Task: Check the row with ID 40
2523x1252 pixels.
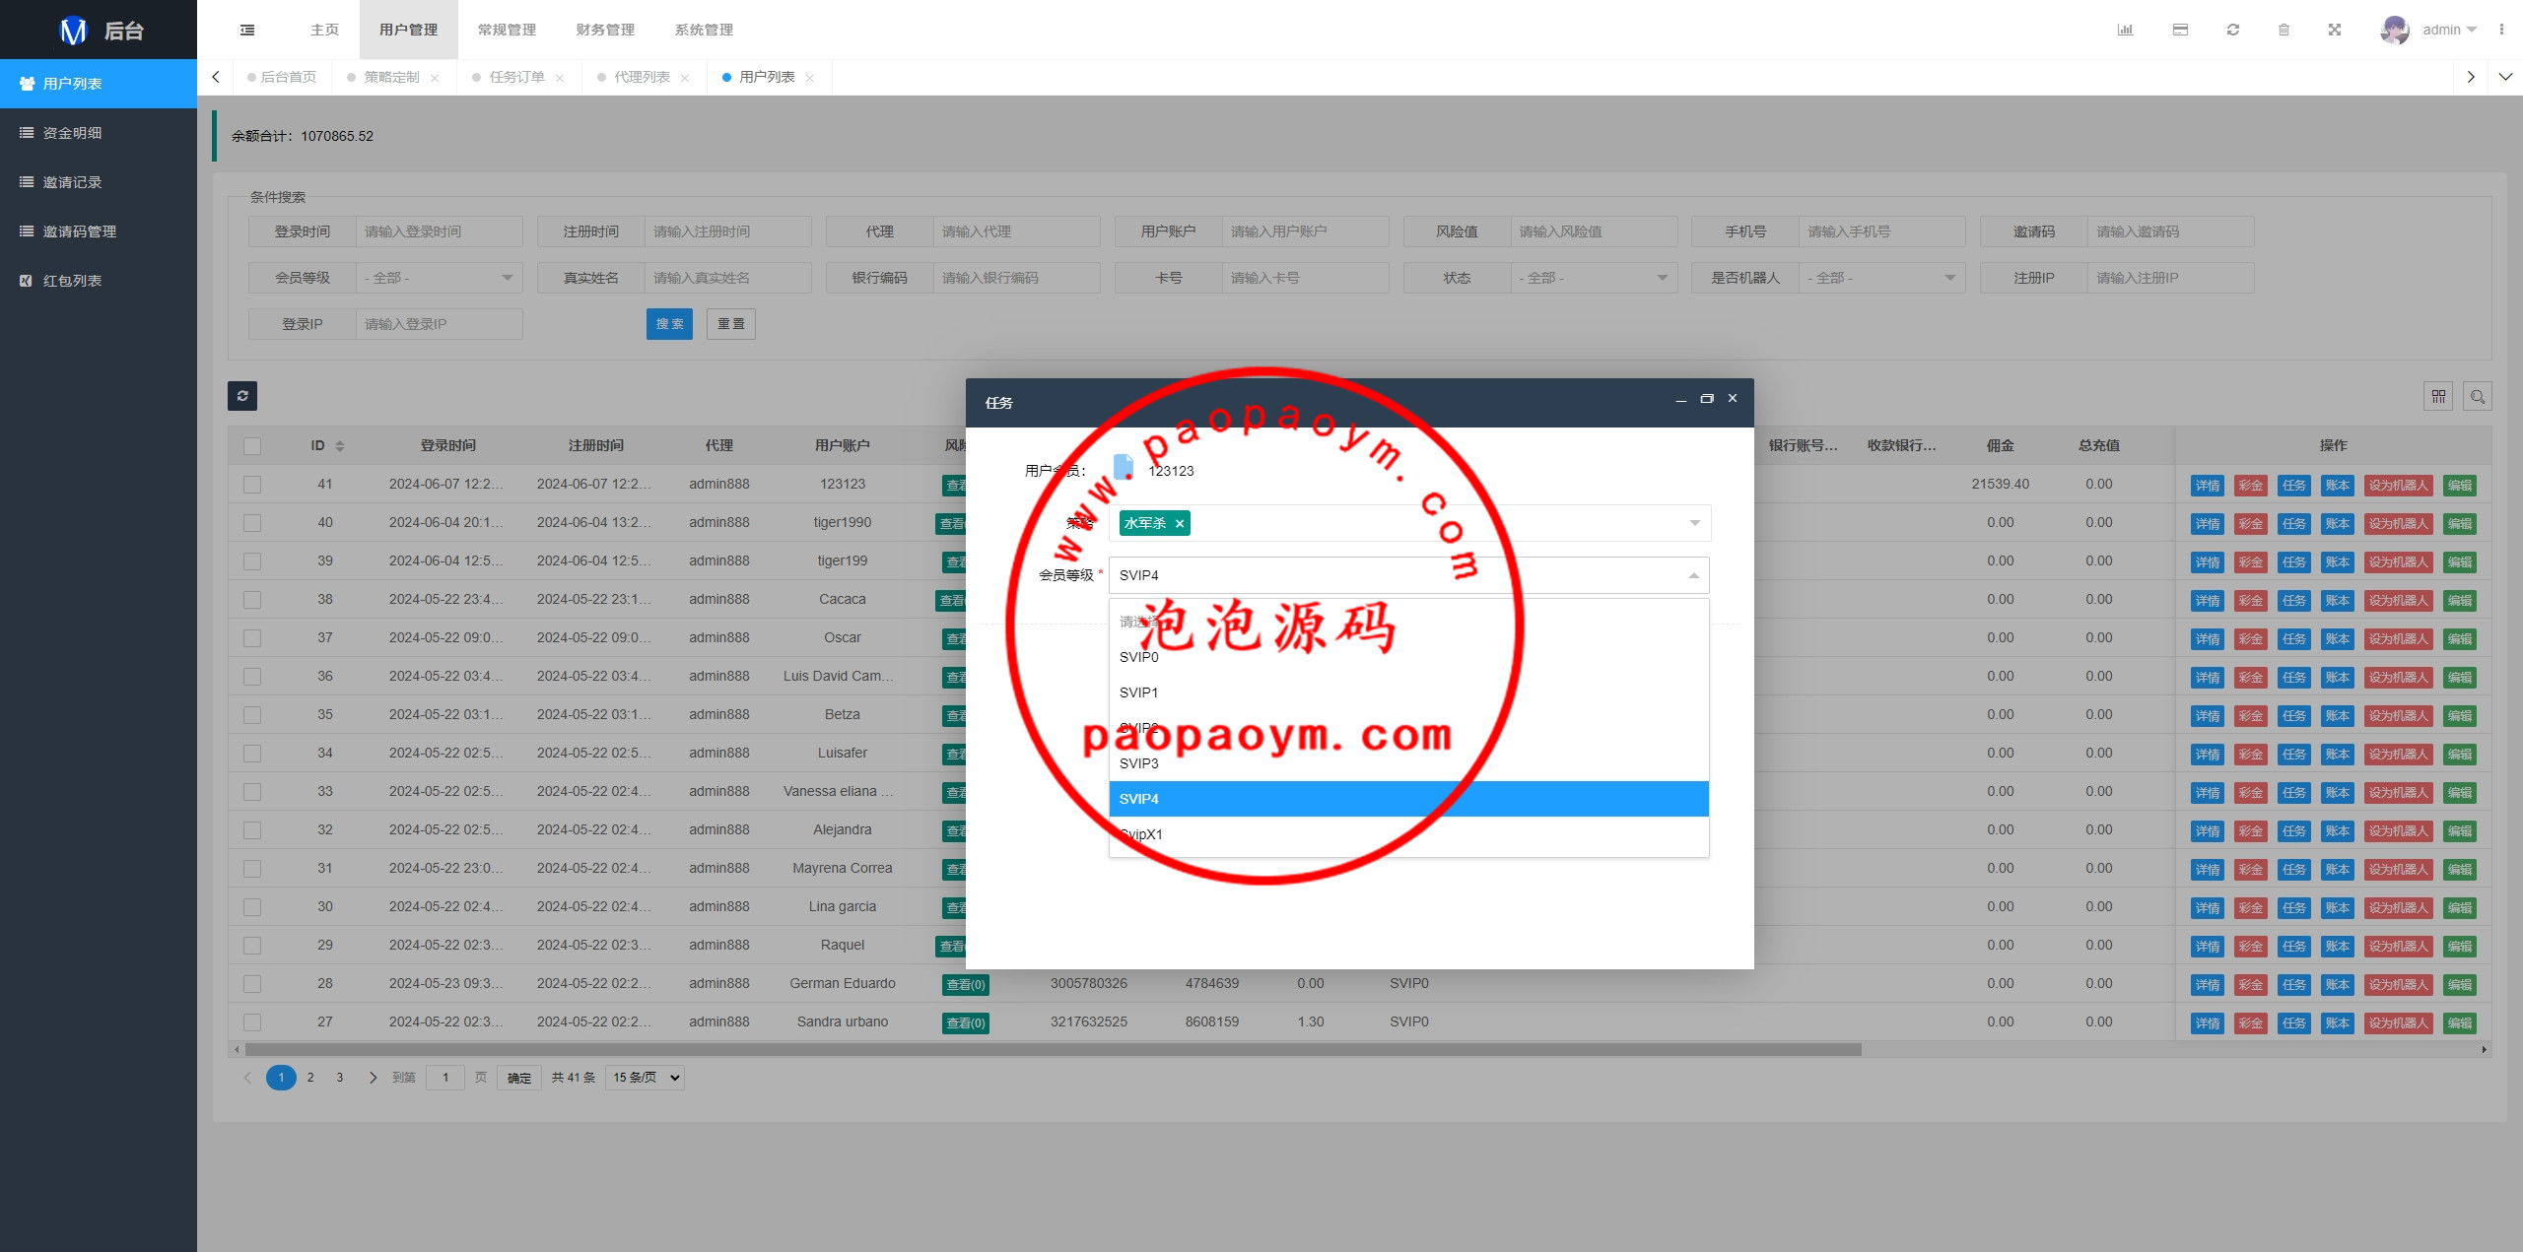Action: pyautogui.click(x=252, y=523)
